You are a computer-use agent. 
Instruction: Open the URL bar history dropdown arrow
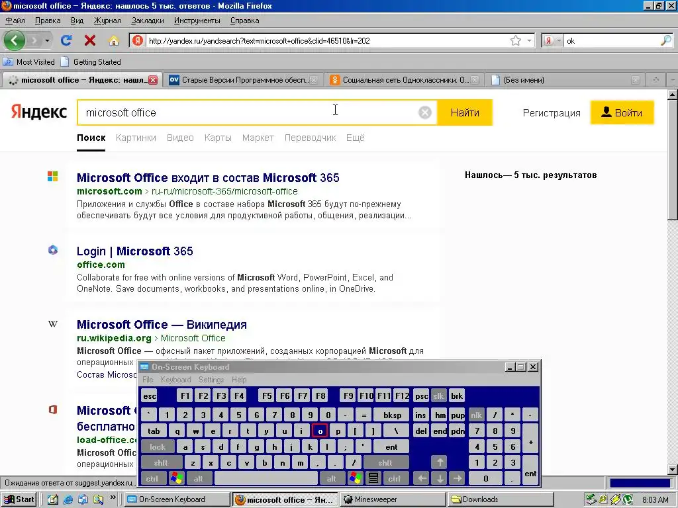point(529,40)
